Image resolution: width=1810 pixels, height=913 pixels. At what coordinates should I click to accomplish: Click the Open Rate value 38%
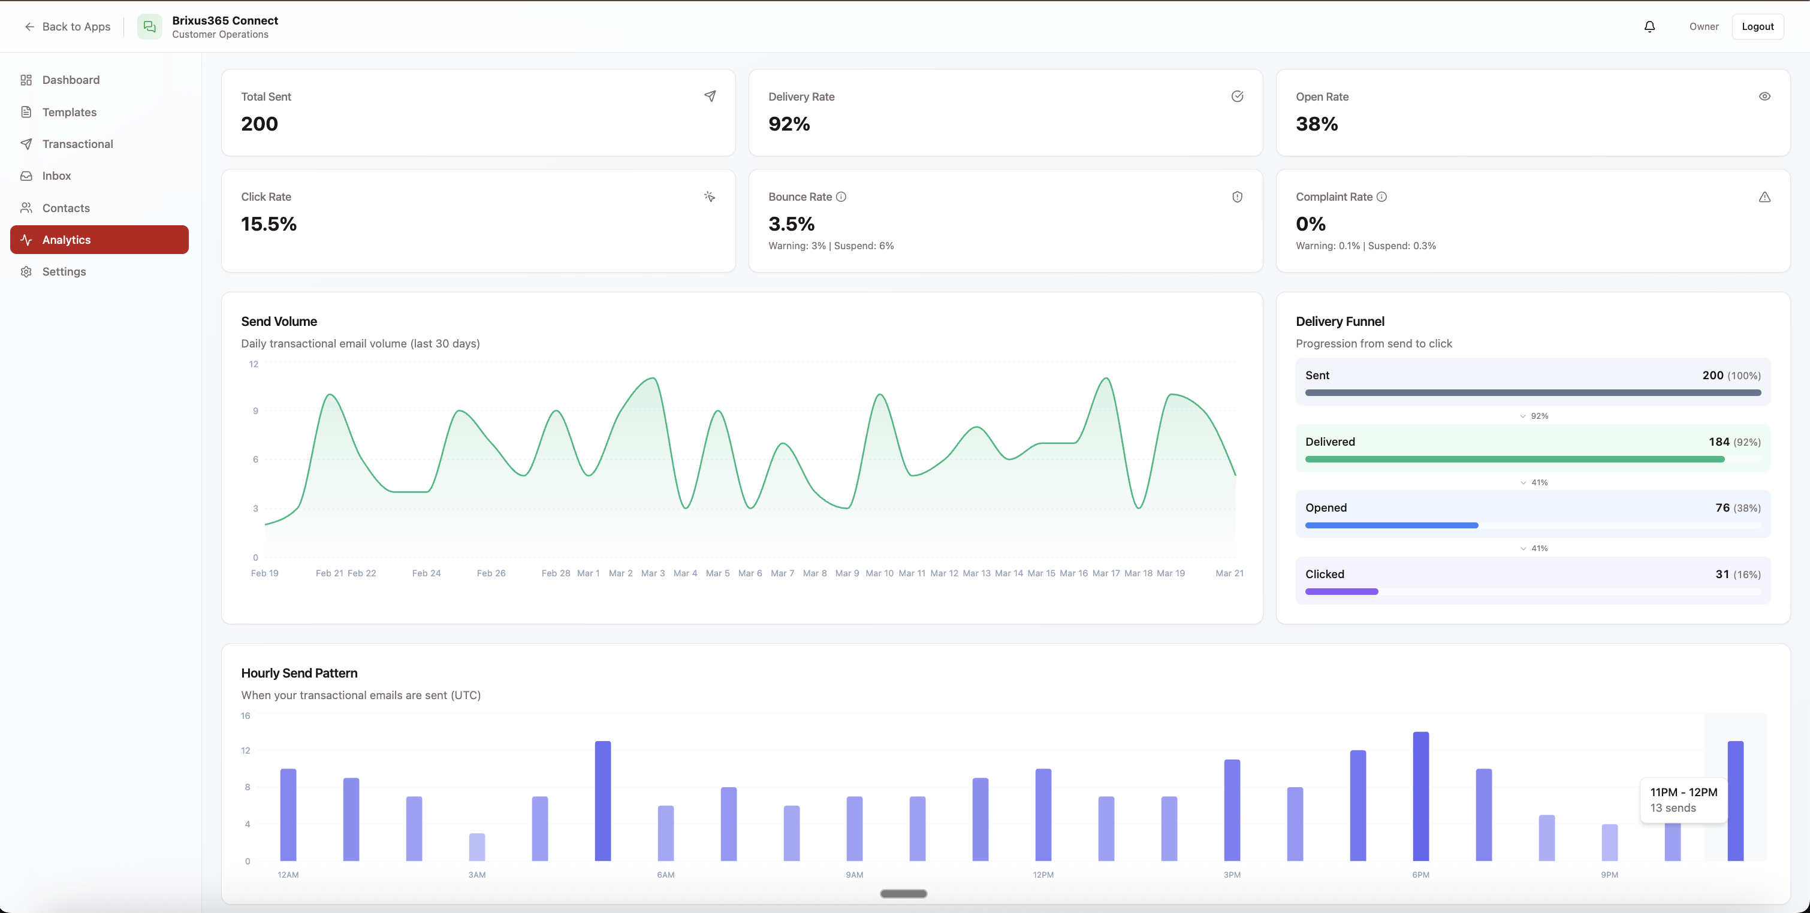pos(1317,123)
